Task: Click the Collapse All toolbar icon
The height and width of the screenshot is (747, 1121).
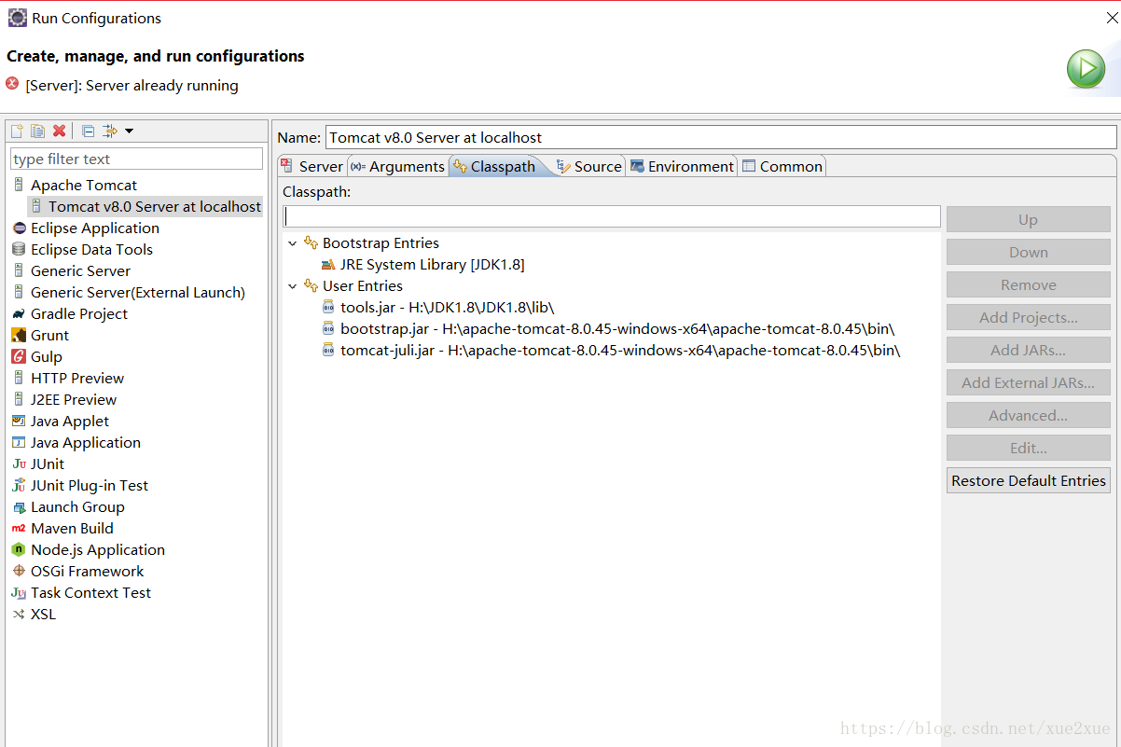Action: pos(89,131)
